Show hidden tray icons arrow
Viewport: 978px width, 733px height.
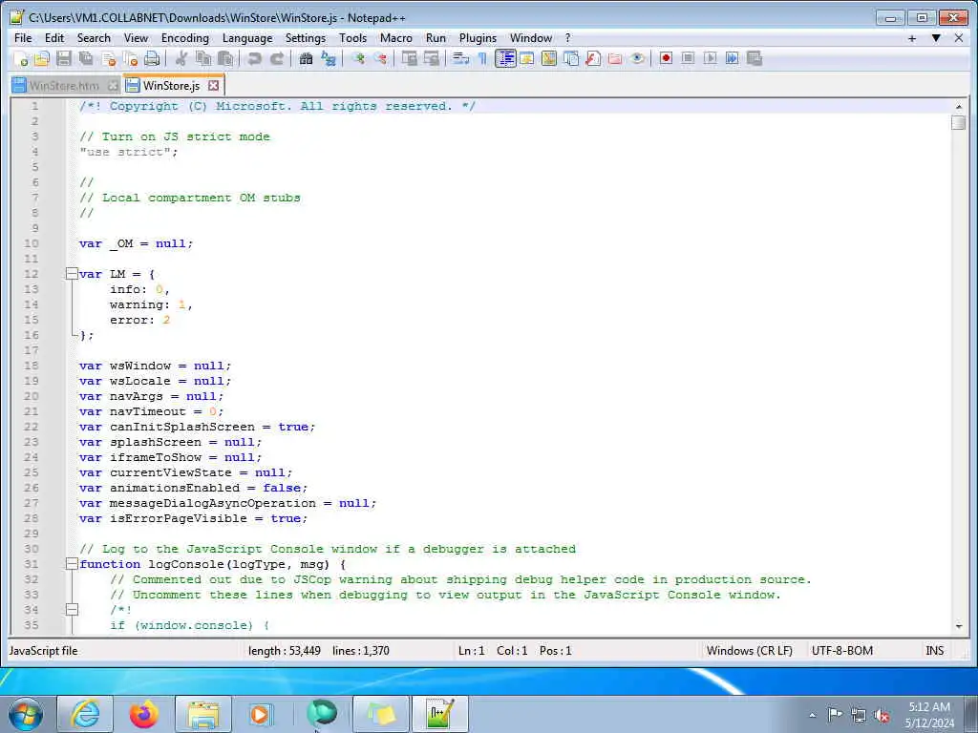tap(812, 715)
